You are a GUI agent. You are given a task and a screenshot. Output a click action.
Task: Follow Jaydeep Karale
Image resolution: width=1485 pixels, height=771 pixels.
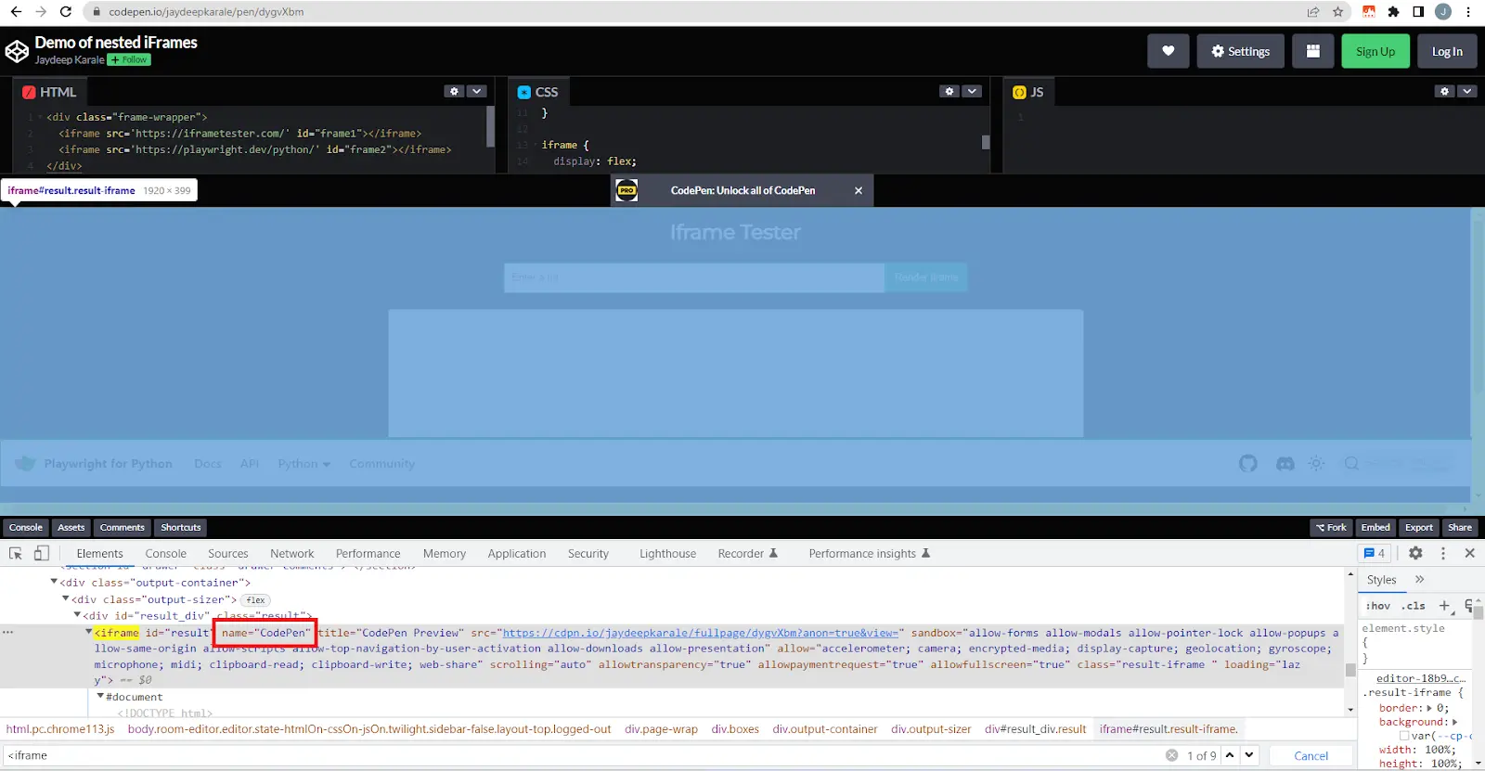point(129,59)
